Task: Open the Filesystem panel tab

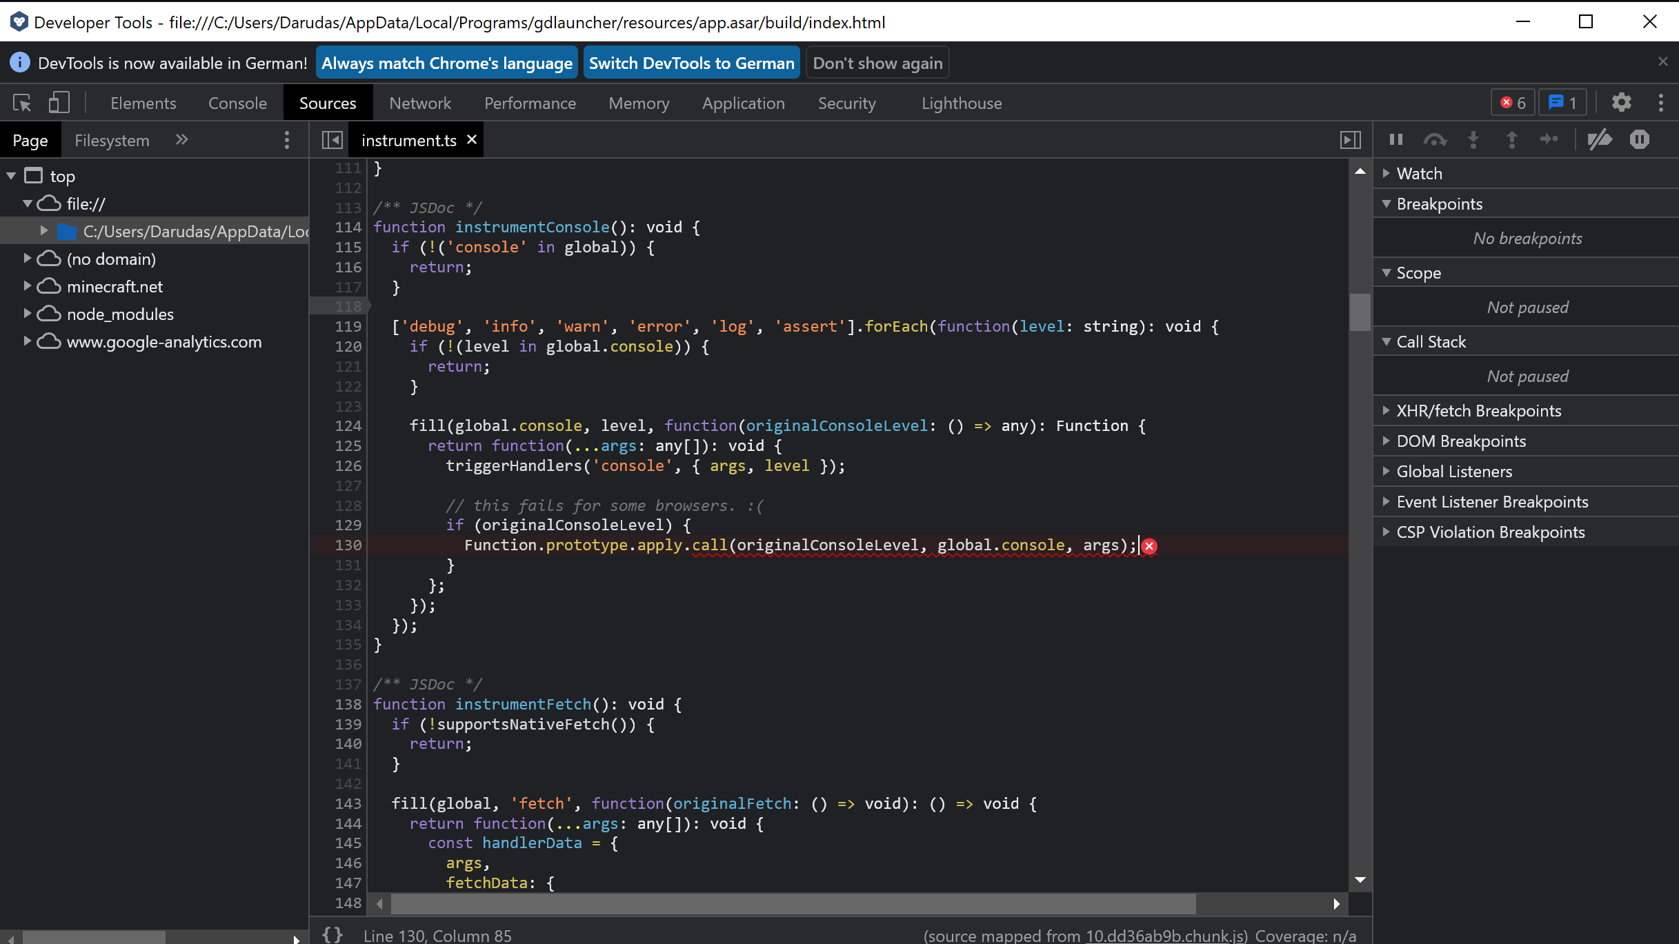Action: click(x=111, y=139)
